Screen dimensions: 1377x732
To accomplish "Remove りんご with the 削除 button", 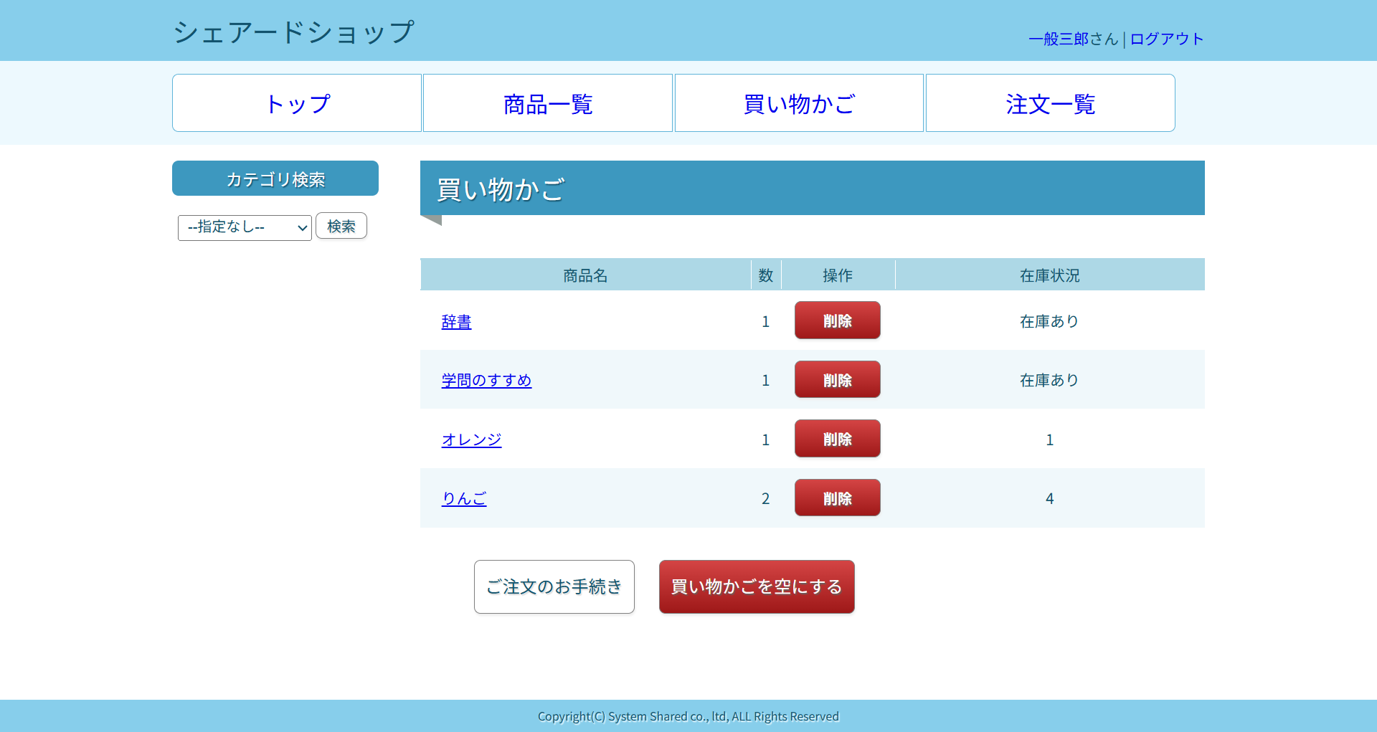I will click(837, 497).
